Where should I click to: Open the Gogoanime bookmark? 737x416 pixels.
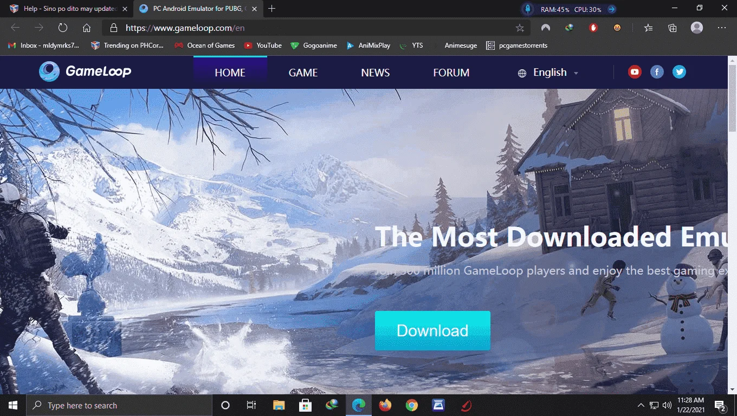point(314,45)
